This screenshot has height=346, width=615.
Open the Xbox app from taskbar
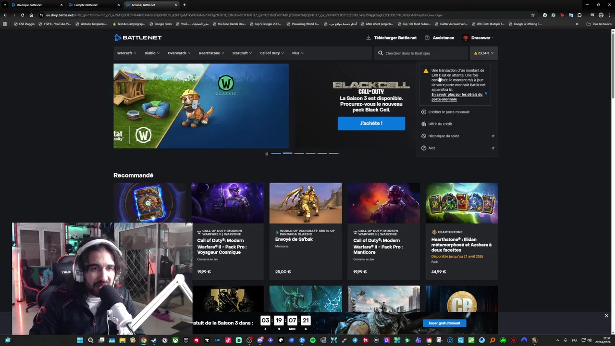pos(175,340)
